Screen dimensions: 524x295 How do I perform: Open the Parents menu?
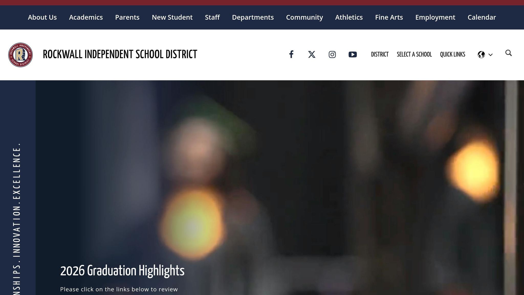pyautogui.click(x=127, y=17)
